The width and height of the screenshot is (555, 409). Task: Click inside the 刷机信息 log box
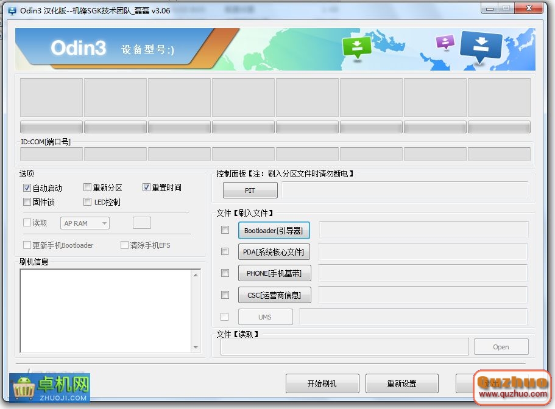[x=106, y=311]
